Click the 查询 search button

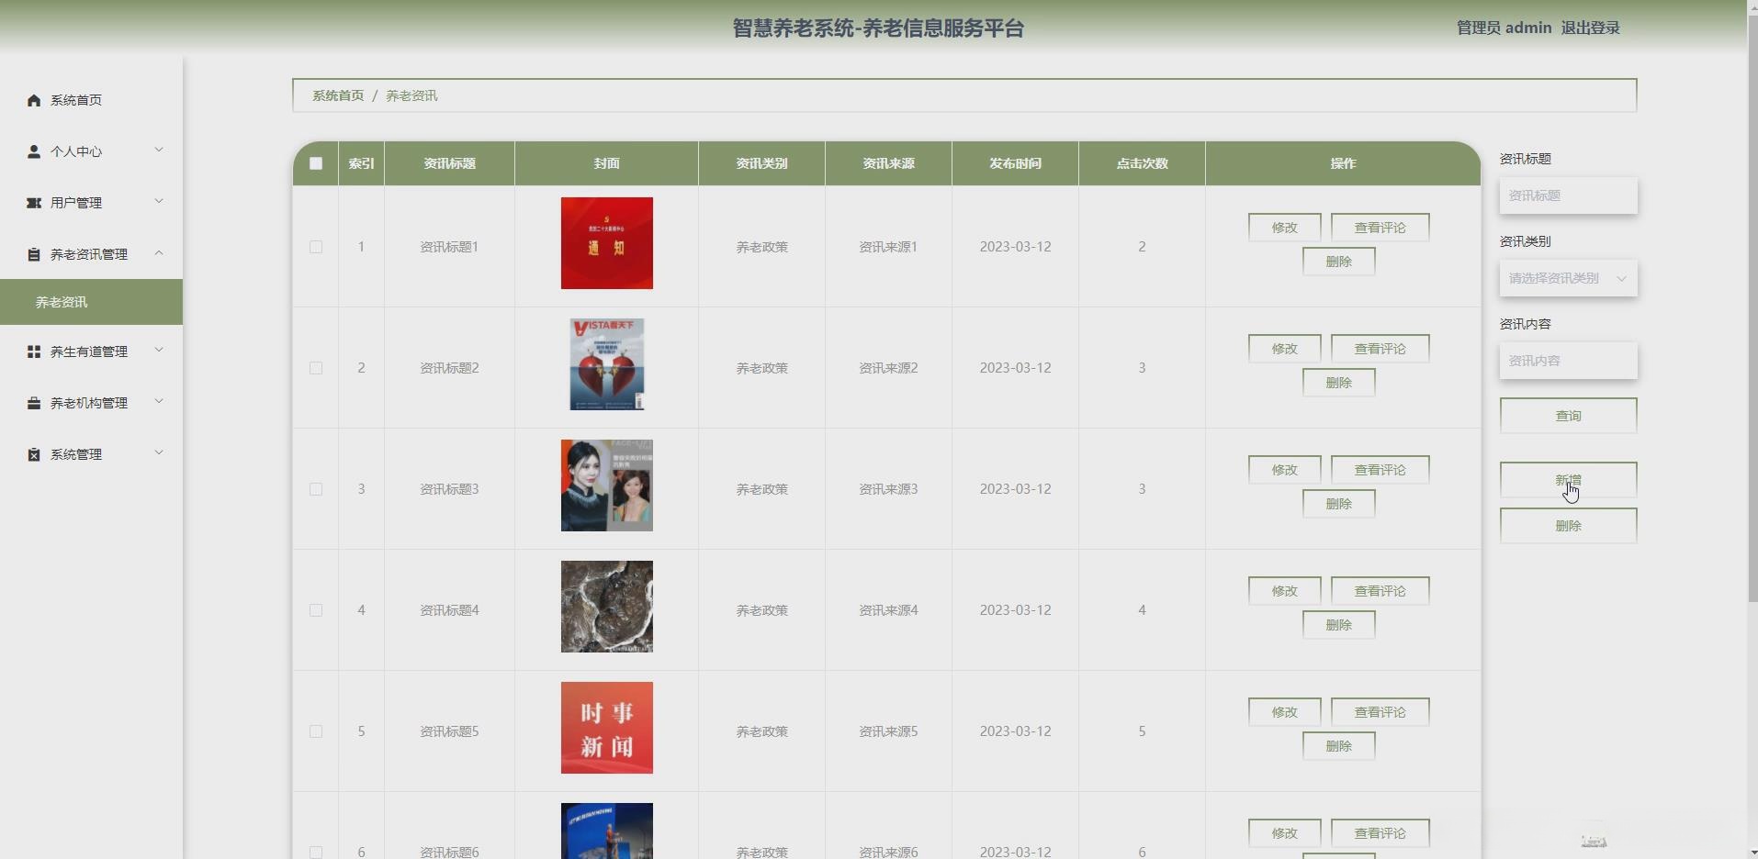1568,416
